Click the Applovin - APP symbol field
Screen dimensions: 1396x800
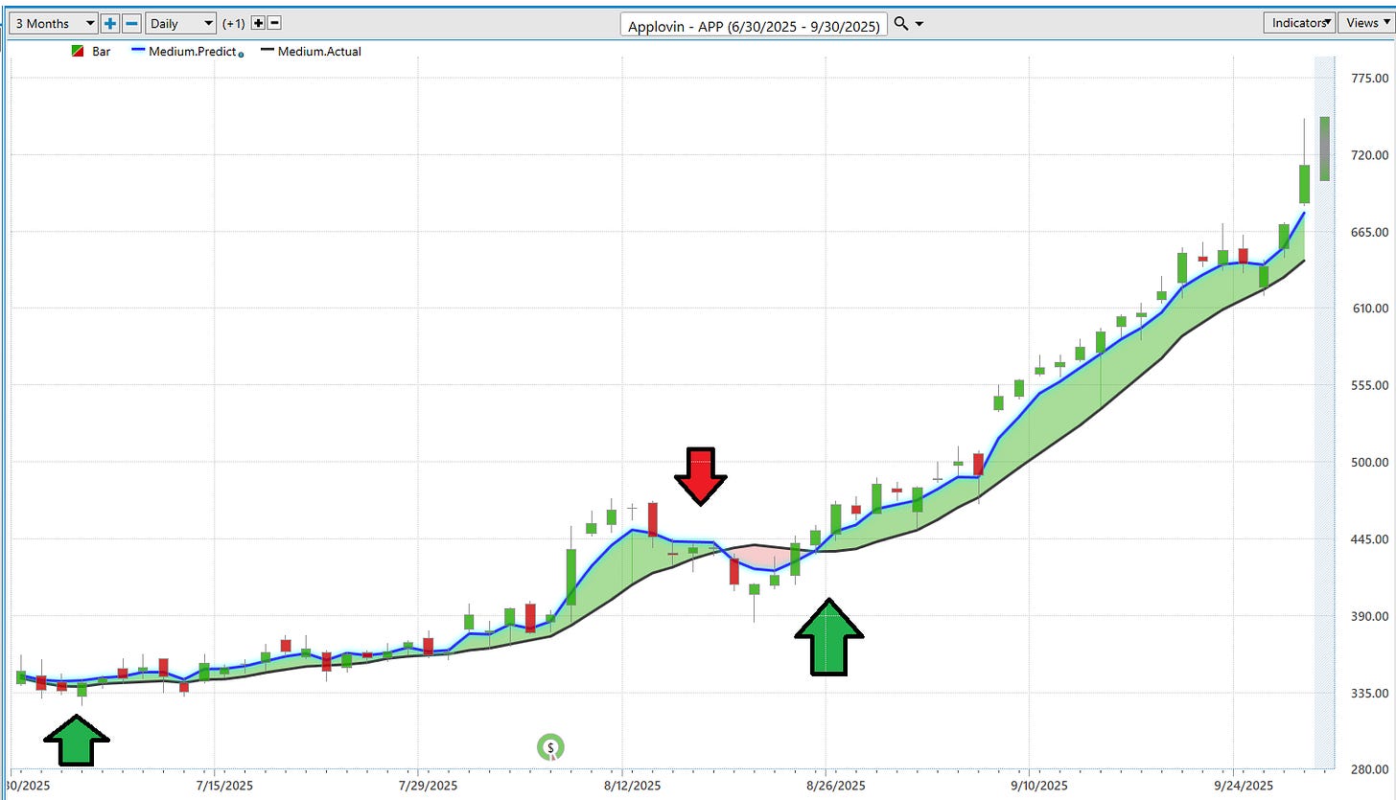(754, 26)
